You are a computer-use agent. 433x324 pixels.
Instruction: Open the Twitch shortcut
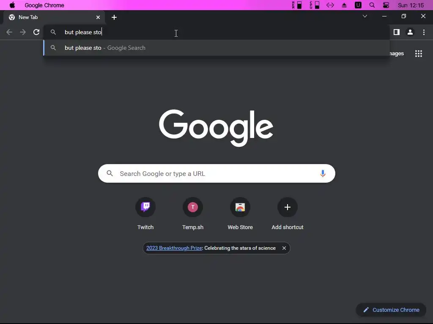tap(145, 213)
